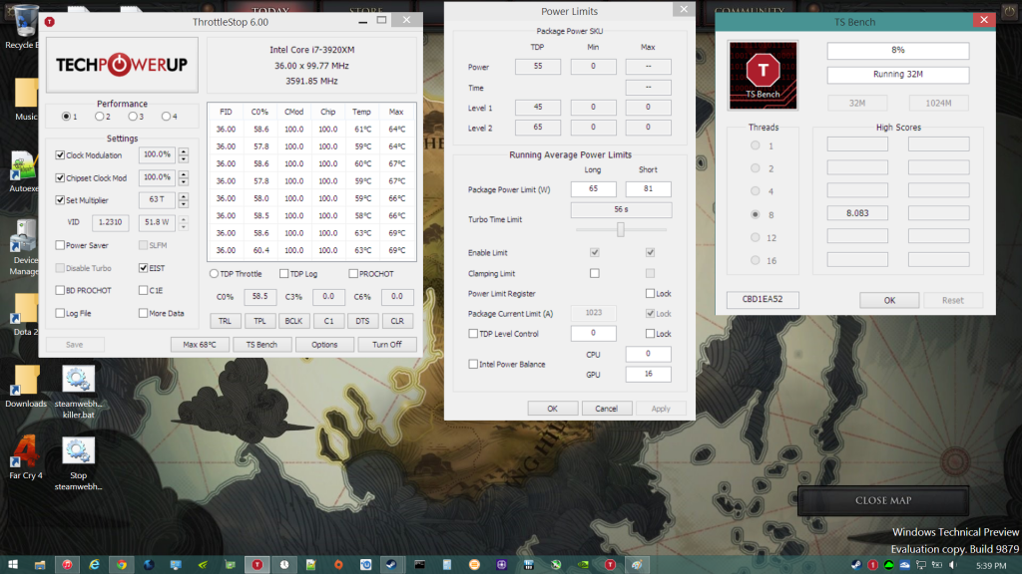This screenshot has width=1022, height=574.
Task: Open the clock app in the taskbar
Action: (x=284, y=564)
